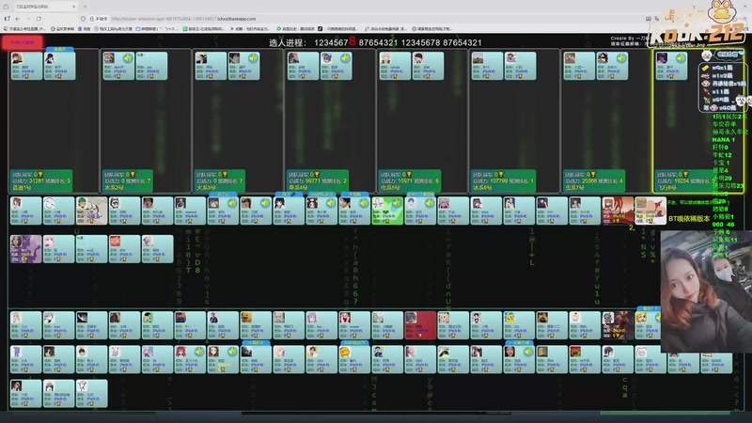Pick the purple-background player card
The image size is (752, 423).
(26, 249)
